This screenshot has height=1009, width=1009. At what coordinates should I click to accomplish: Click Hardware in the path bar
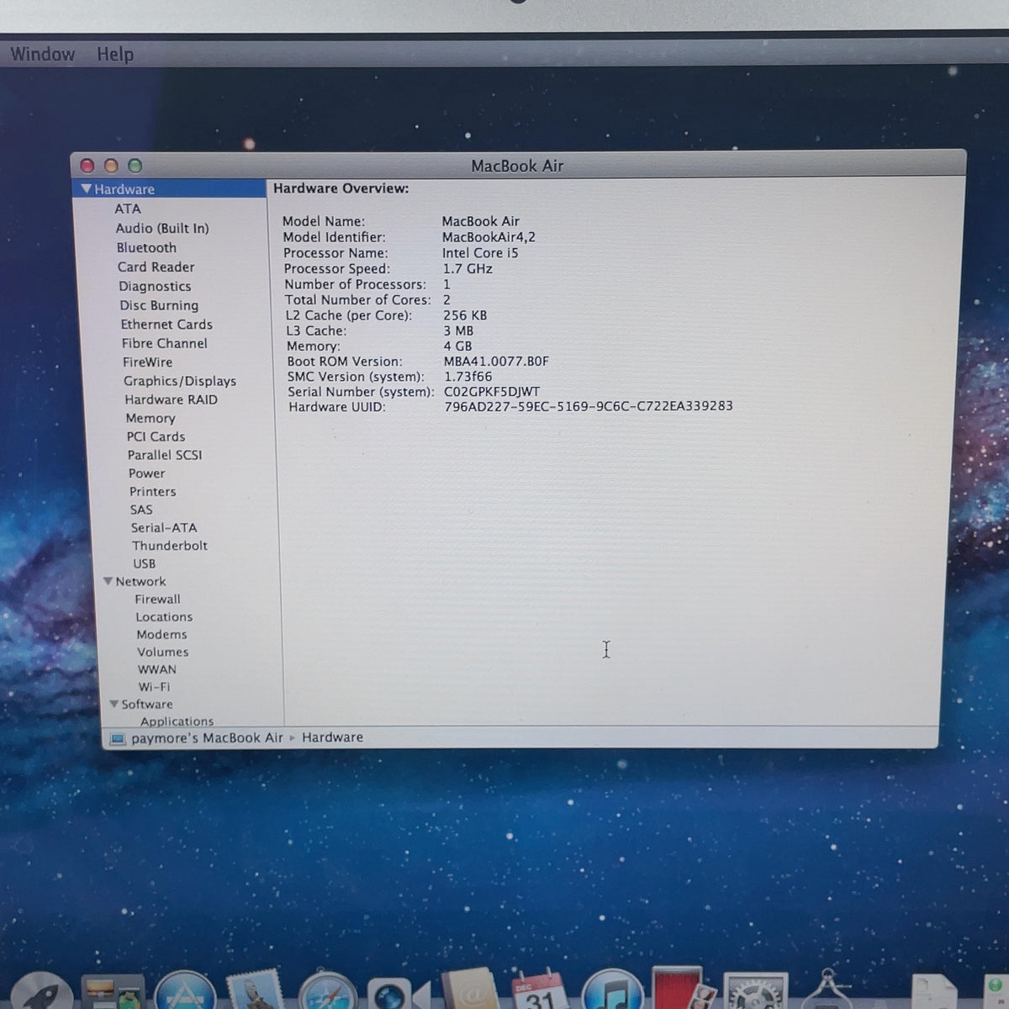(332, 737)
